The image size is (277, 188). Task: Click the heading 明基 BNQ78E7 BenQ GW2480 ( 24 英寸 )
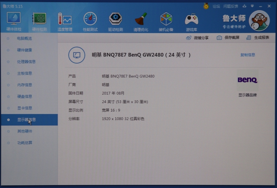click(x=141, y=55)
